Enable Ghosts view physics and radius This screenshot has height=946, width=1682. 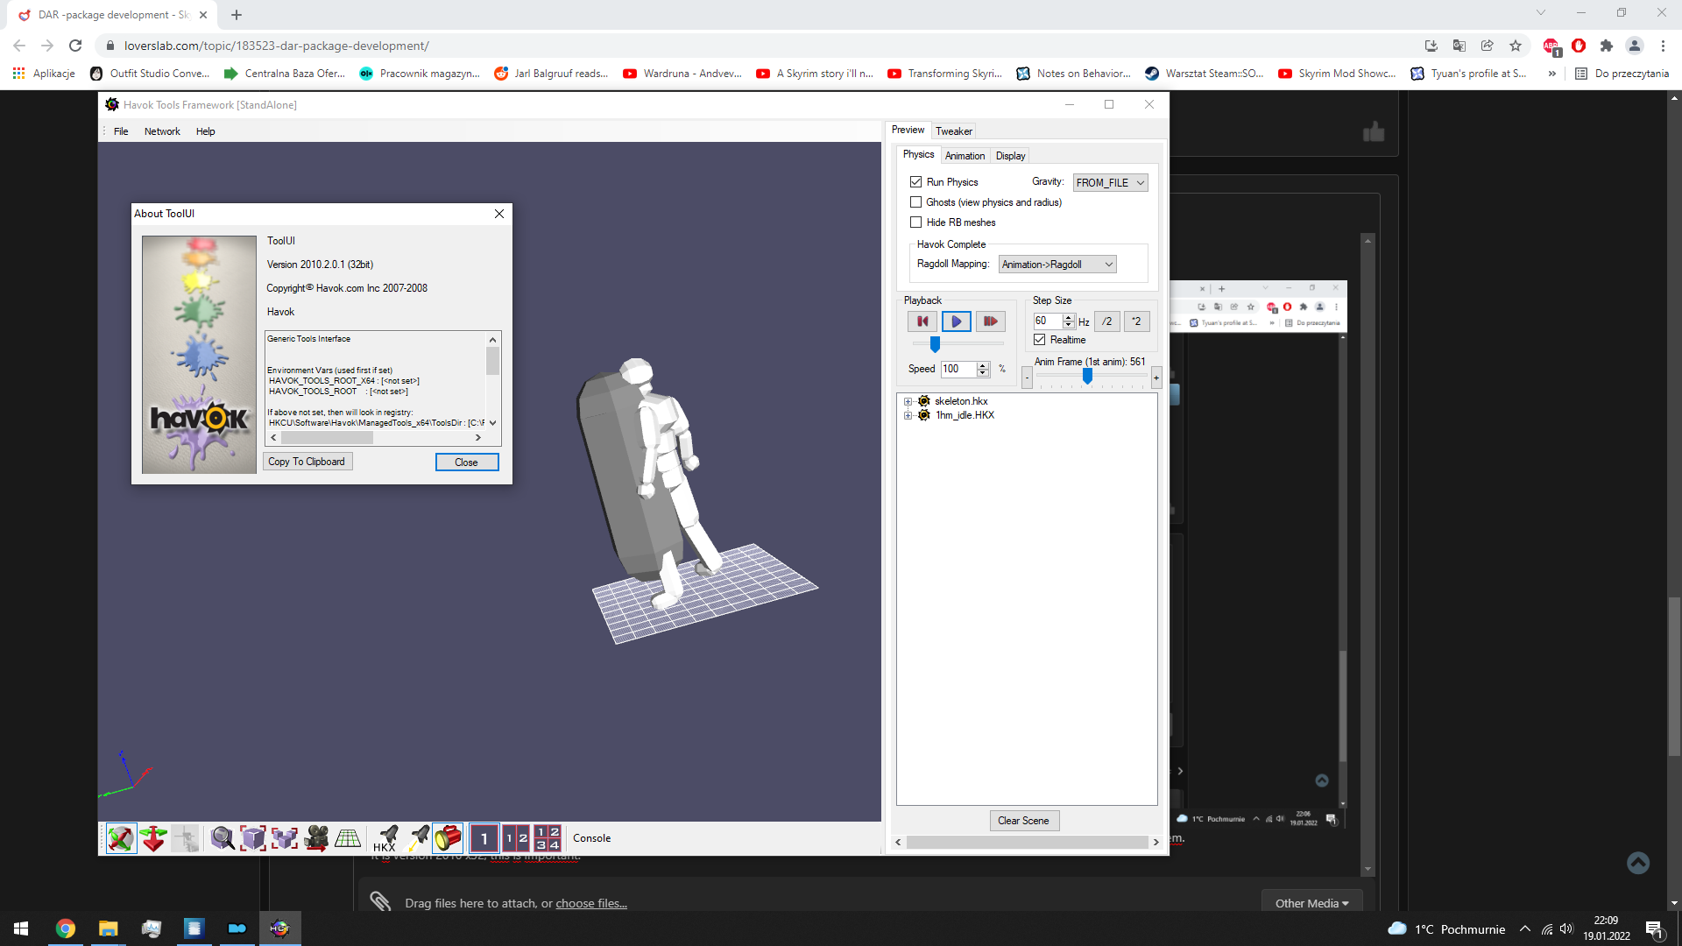(915, 202)
